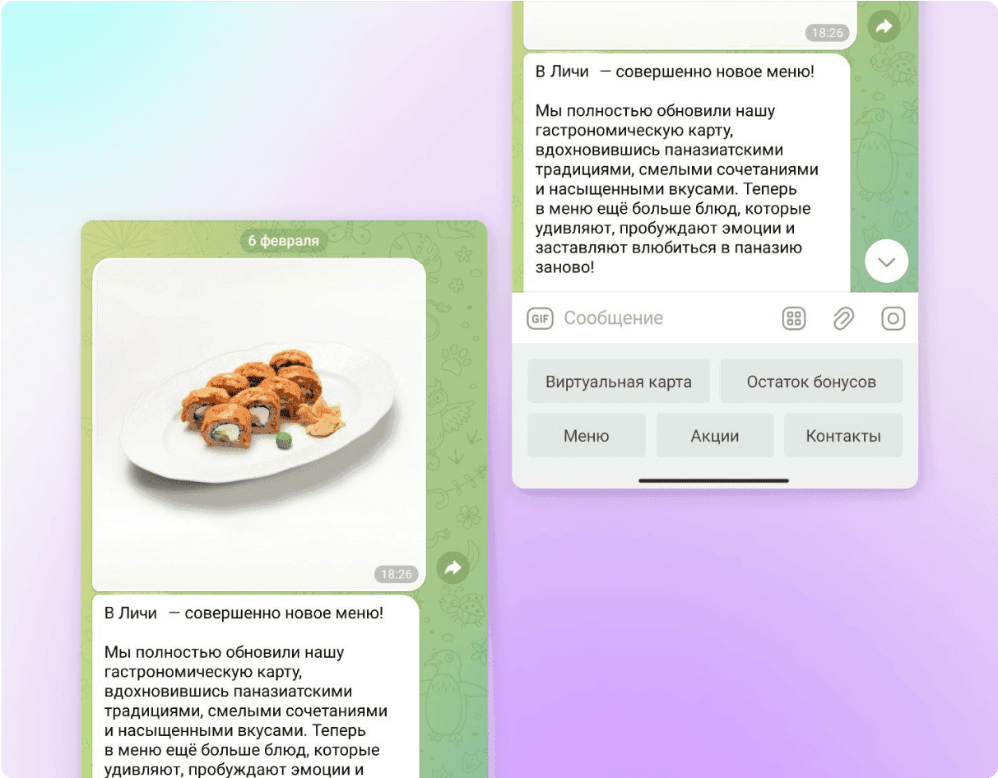Screen dimensions: 998x778
Task: Click the 18:26 timestamp in top-right bubble
Action: tap(827, 33)
